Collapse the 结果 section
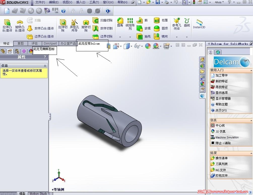The image size is (253, 195). 251,153
